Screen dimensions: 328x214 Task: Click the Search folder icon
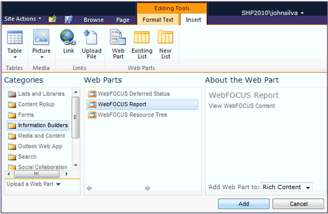coord(12,157)
